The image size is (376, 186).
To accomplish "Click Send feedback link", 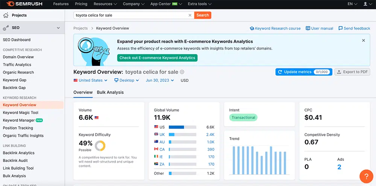I will (354, 28).
